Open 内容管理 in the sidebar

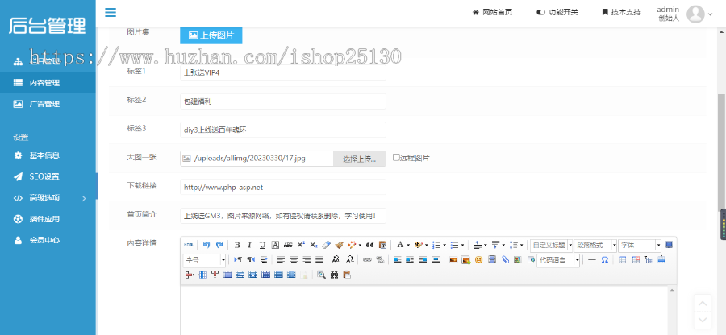(x=48, y=83)
